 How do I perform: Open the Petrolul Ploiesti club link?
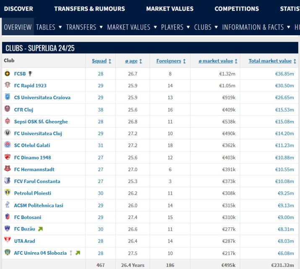33,193
